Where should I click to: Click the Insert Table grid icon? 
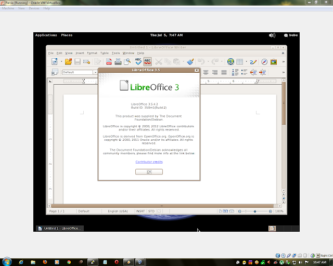click(x=239, y=62)
